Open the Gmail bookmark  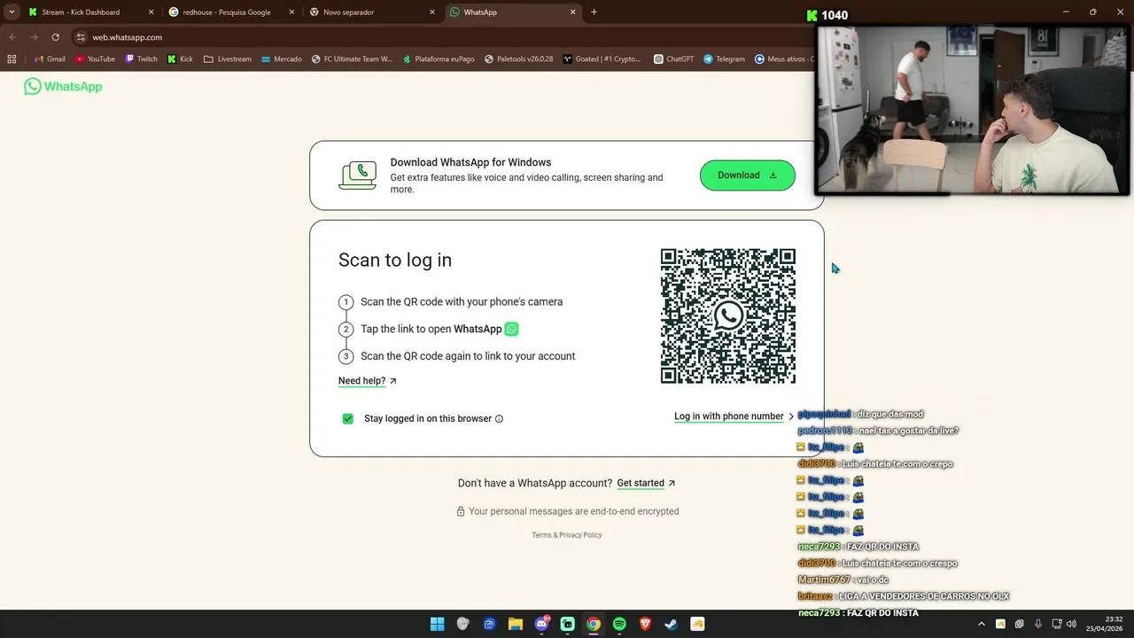[50, 59]
